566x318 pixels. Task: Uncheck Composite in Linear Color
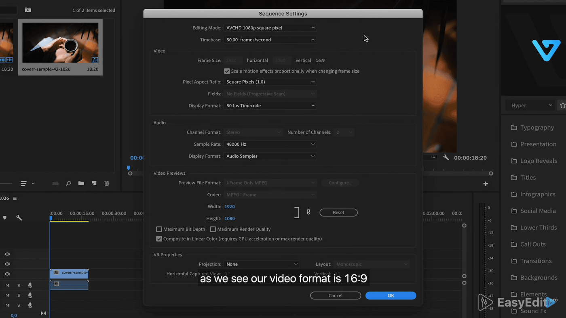(x=159, y=239)
